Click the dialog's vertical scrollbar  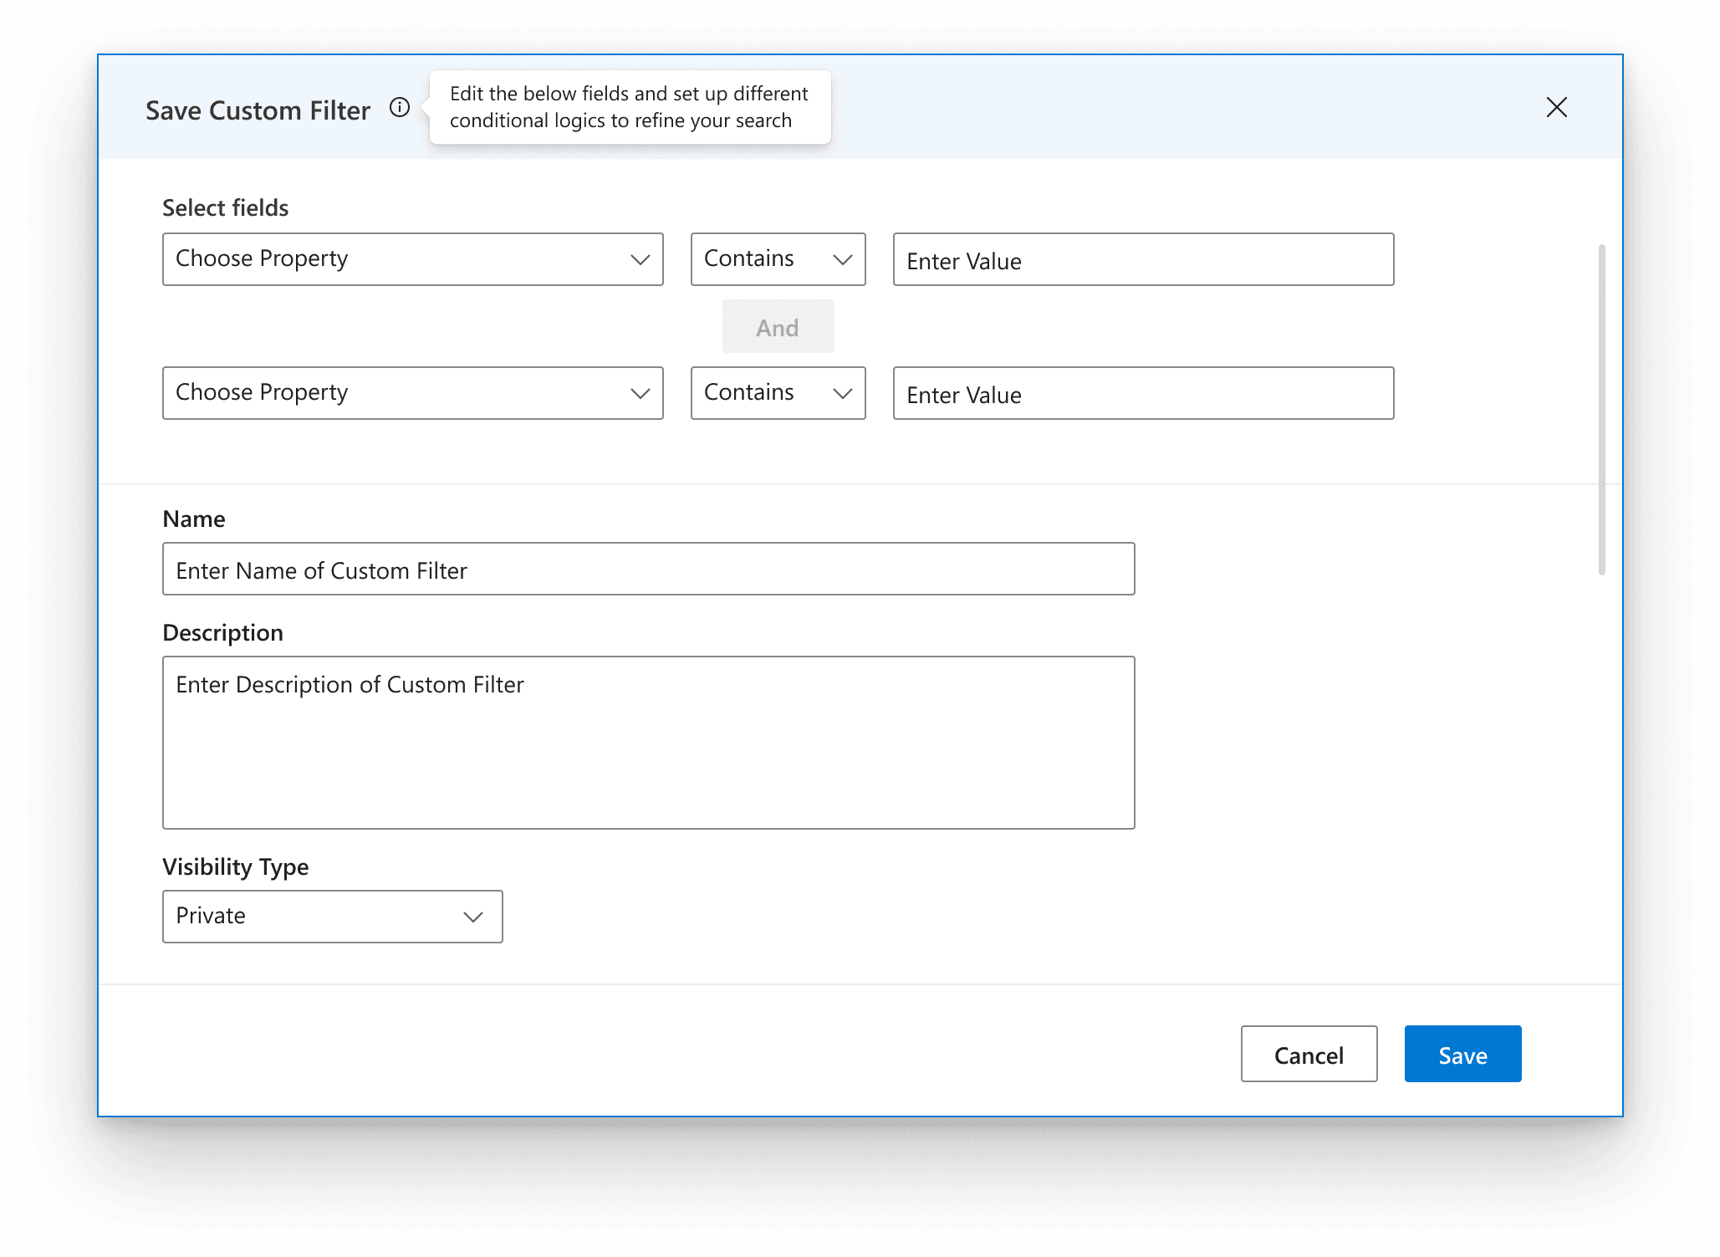[1601, 410]
